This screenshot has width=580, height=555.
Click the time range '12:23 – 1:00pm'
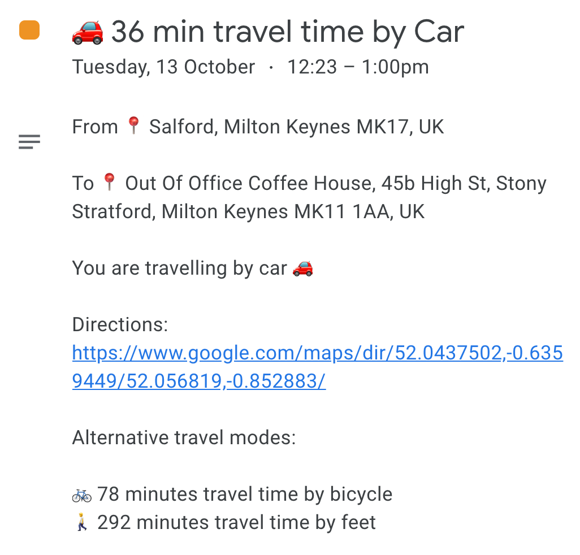pyautogui.click(x=358, y=67)
